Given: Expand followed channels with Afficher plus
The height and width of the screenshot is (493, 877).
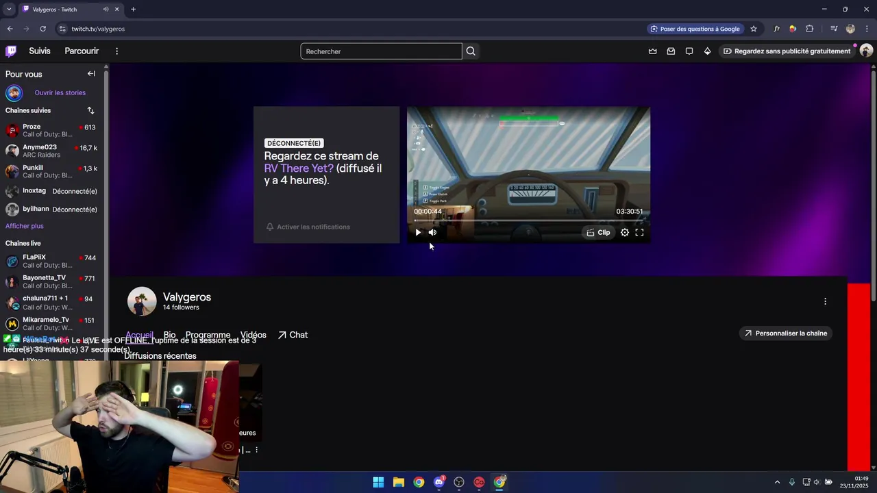Looking at the screenshot, I should click(25, 226).
